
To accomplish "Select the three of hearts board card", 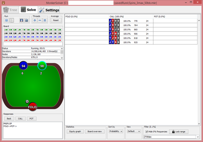I will (x=55, y=40).
